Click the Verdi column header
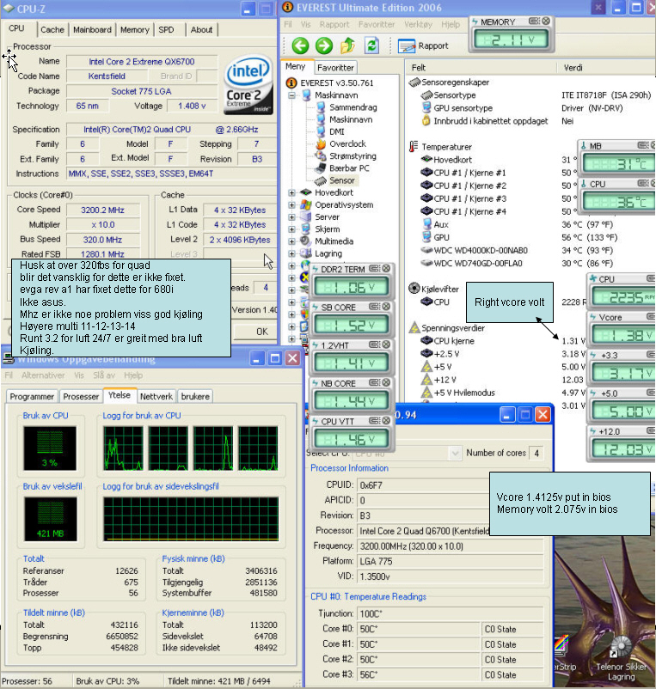 pos(573,68)
